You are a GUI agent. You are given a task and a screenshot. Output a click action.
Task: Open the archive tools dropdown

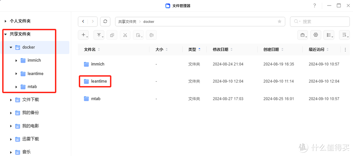coord(303,35)
